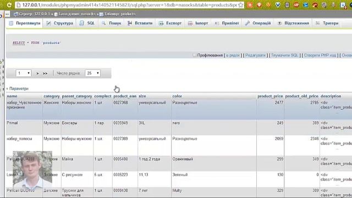Viewport: 352px width, 198px height.
Task: Click the Multy color cell
Action: pos(177,190)
